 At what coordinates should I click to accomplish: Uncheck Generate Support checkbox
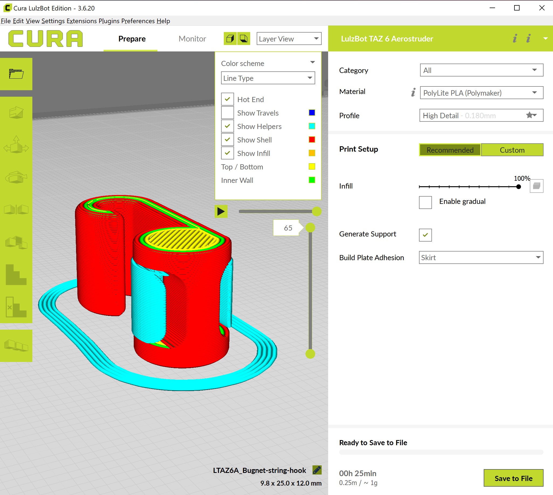[x=425, y=235]
